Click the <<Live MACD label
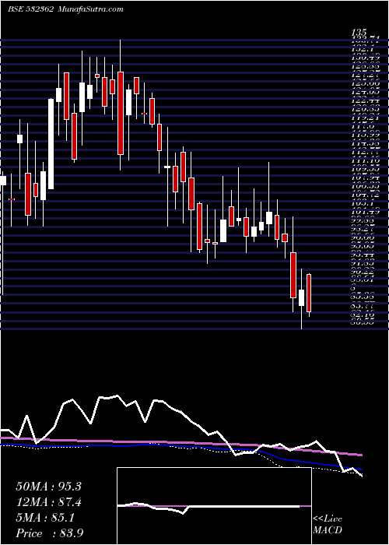The image size is (389, 545). (328, 525)
